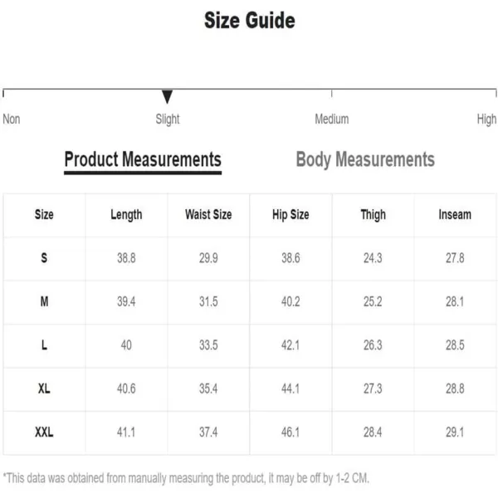The image size is (498, 498).
Task: Click the Waist Size column header
Action: [x=208, y=215]
